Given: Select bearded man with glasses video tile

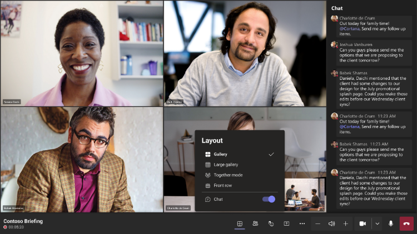Looking at the screenshot, I should pos(82,160).
